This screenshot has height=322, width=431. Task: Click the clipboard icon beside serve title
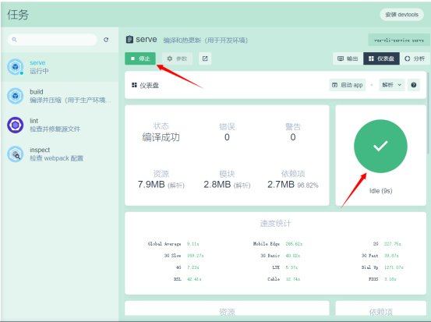coord(129,40)
